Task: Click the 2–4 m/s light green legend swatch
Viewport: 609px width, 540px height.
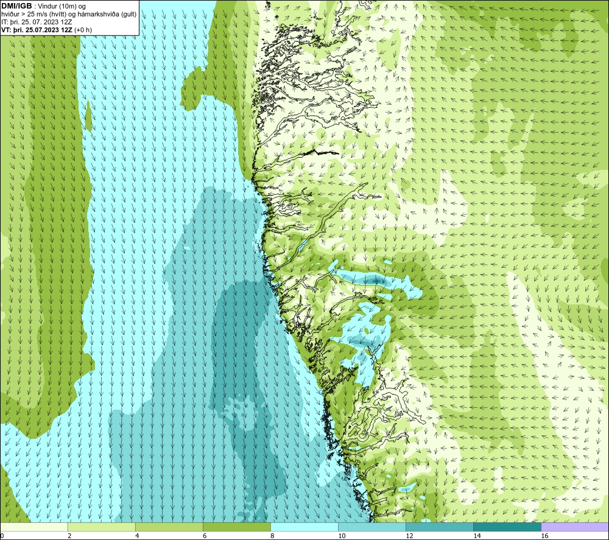Action: (x=102, y=527)
